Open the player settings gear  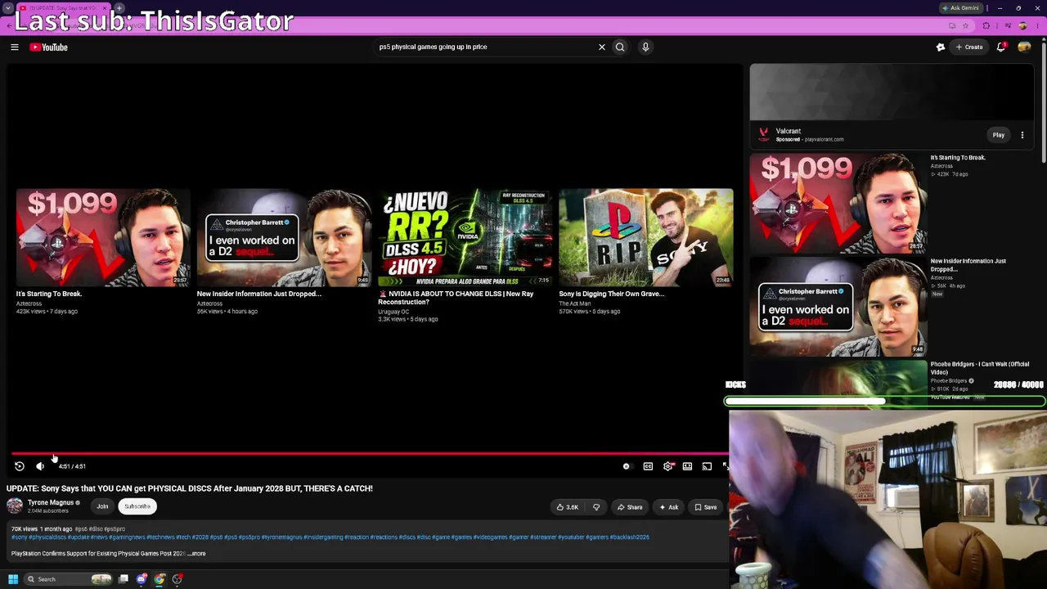pyautogui.click(x=668, y=466)
